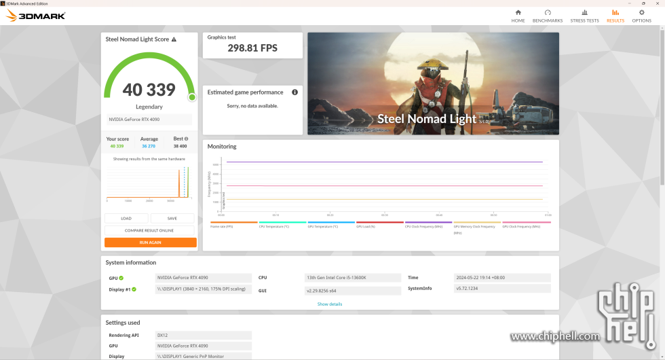This screenshot has width=665, height=360.
Task: Click the Average score 36 270
Action: tap(149, 146)
